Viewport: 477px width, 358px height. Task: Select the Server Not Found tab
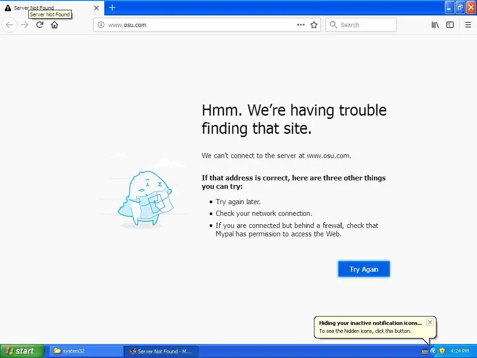(52, 8)
